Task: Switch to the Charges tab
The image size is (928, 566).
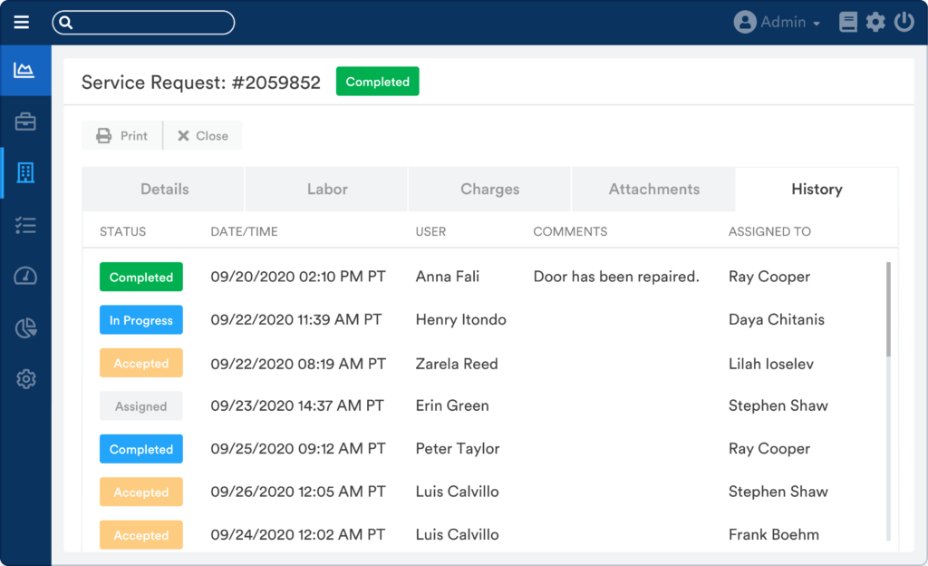Action: [489, 190]
